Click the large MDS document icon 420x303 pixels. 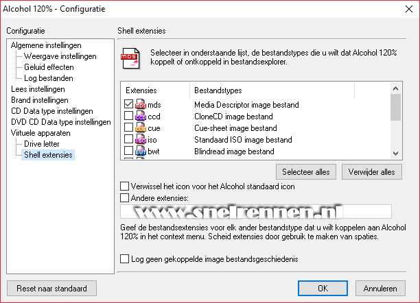click(x=130, y=58)
